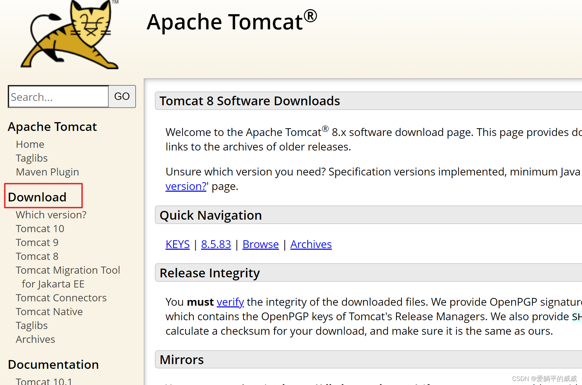Open the Which version? page
Image resolution: width=582 pixels, height=385 pixels.
[x=51, y=215]
